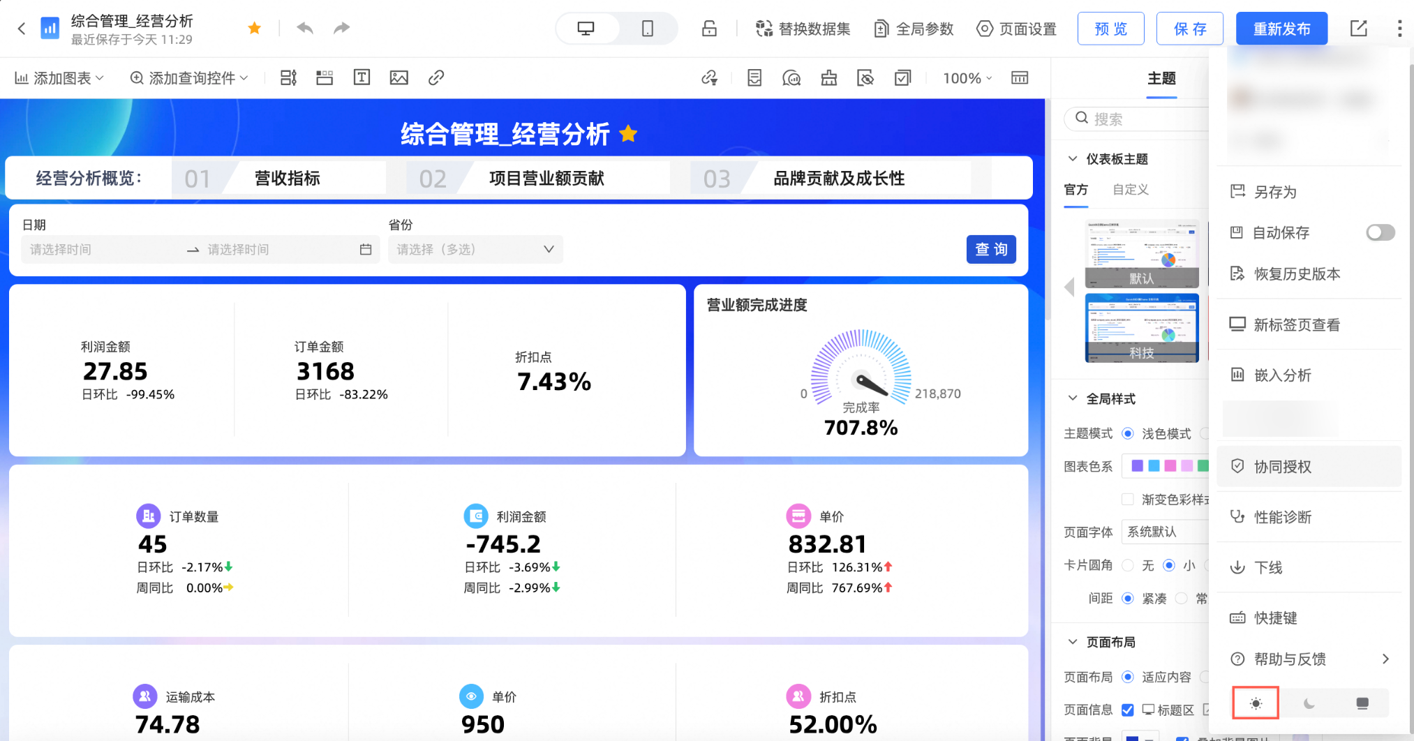
Task: Collapse the 页面布局 section
Action: (x=1073, y=642)
